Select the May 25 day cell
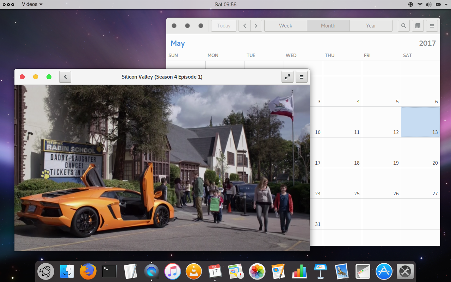 point(342,183)
